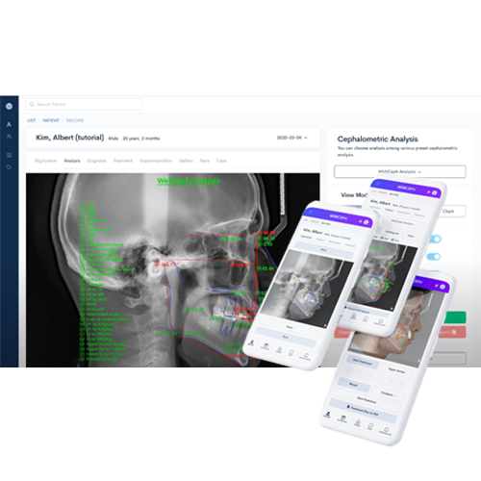Open the monitor icon in sidebar
This screenshot has width=481, height=481.
coord(9,155)
